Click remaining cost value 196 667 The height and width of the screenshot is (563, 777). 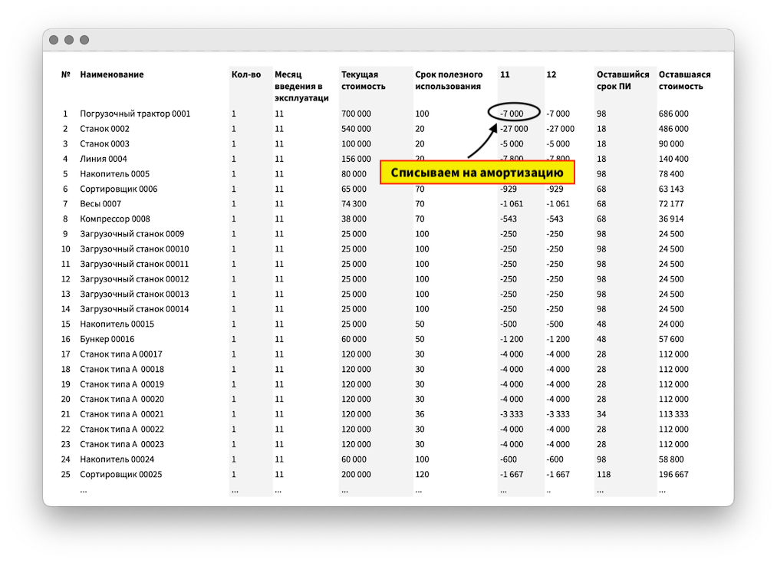pyautogui.click(x=673, y=474)
